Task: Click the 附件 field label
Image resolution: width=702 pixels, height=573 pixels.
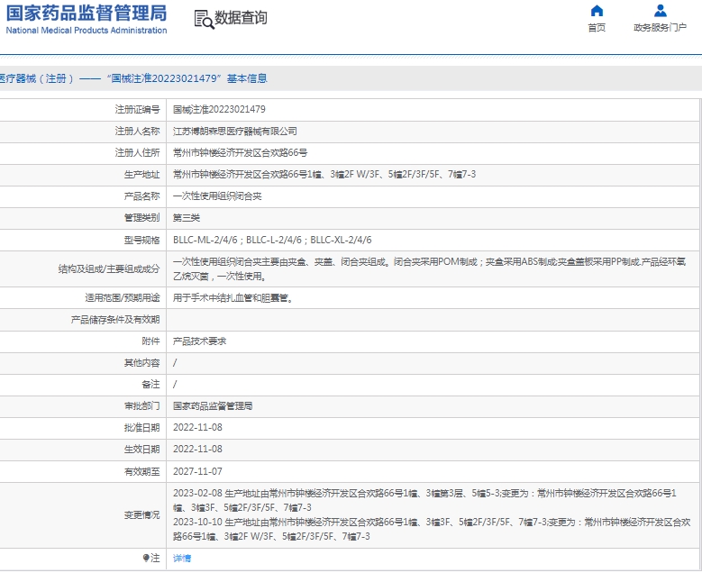Action: (x=150, y=341)
